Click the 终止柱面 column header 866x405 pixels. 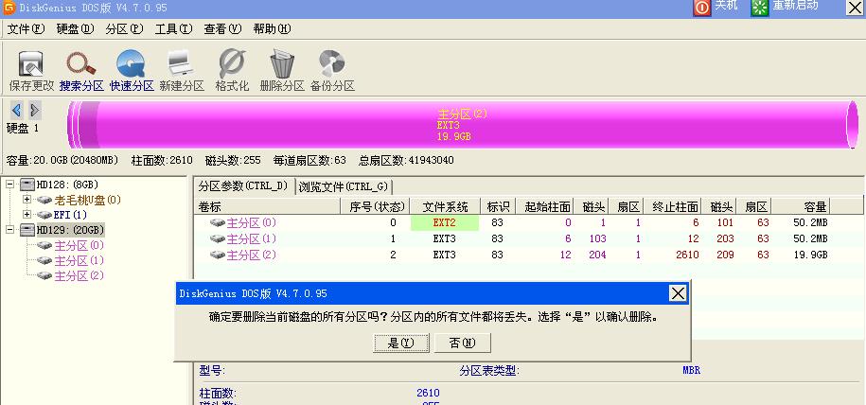(x=672, y=206)
